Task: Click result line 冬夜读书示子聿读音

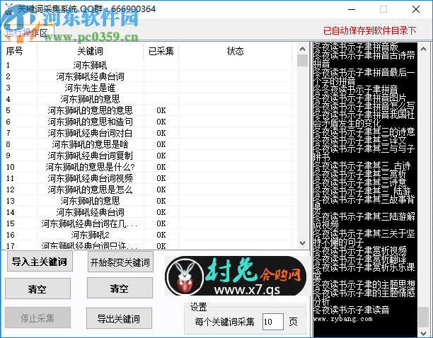Action: [x=352, y=310]
